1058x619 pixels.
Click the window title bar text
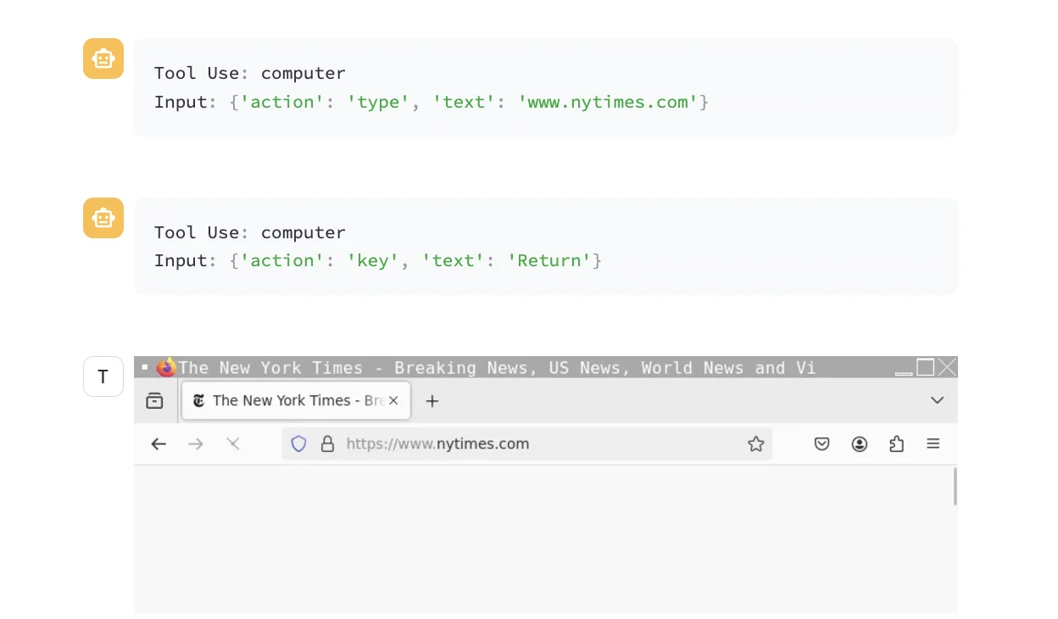coord(497,368)
